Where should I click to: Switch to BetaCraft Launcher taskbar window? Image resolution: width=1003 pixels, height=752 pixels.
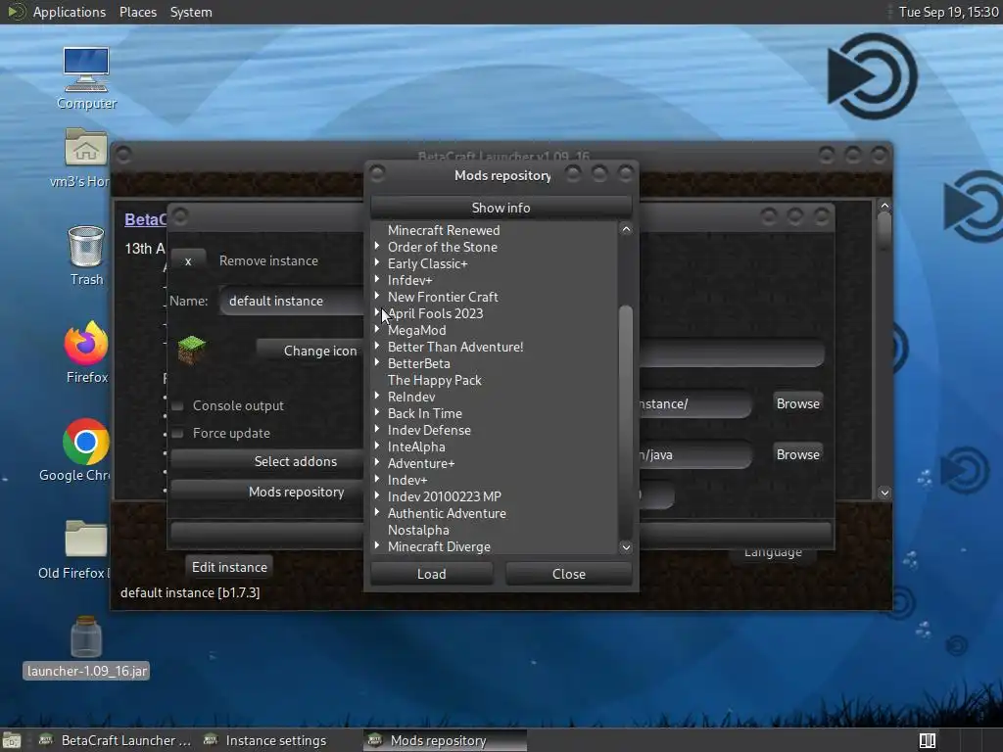[116, 740]
